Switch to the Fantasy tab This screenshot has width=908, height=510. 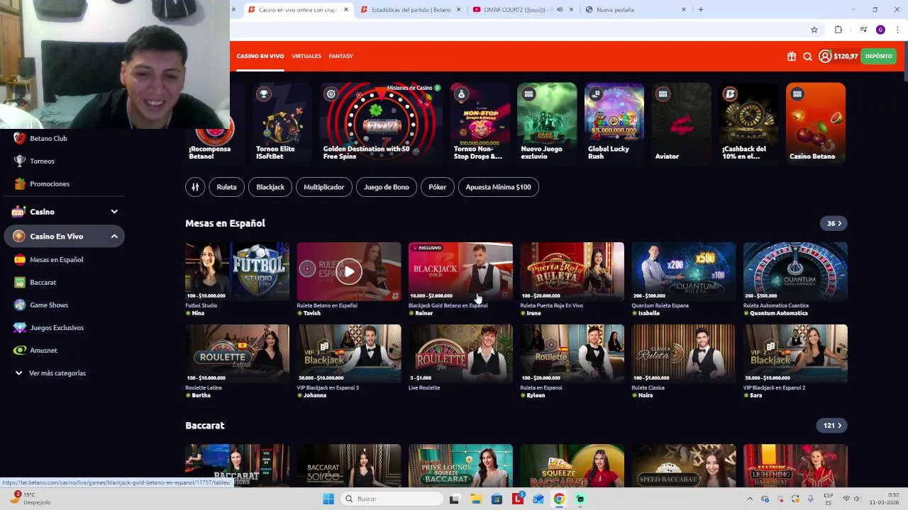pyautogui.click(x=340, y=56)
